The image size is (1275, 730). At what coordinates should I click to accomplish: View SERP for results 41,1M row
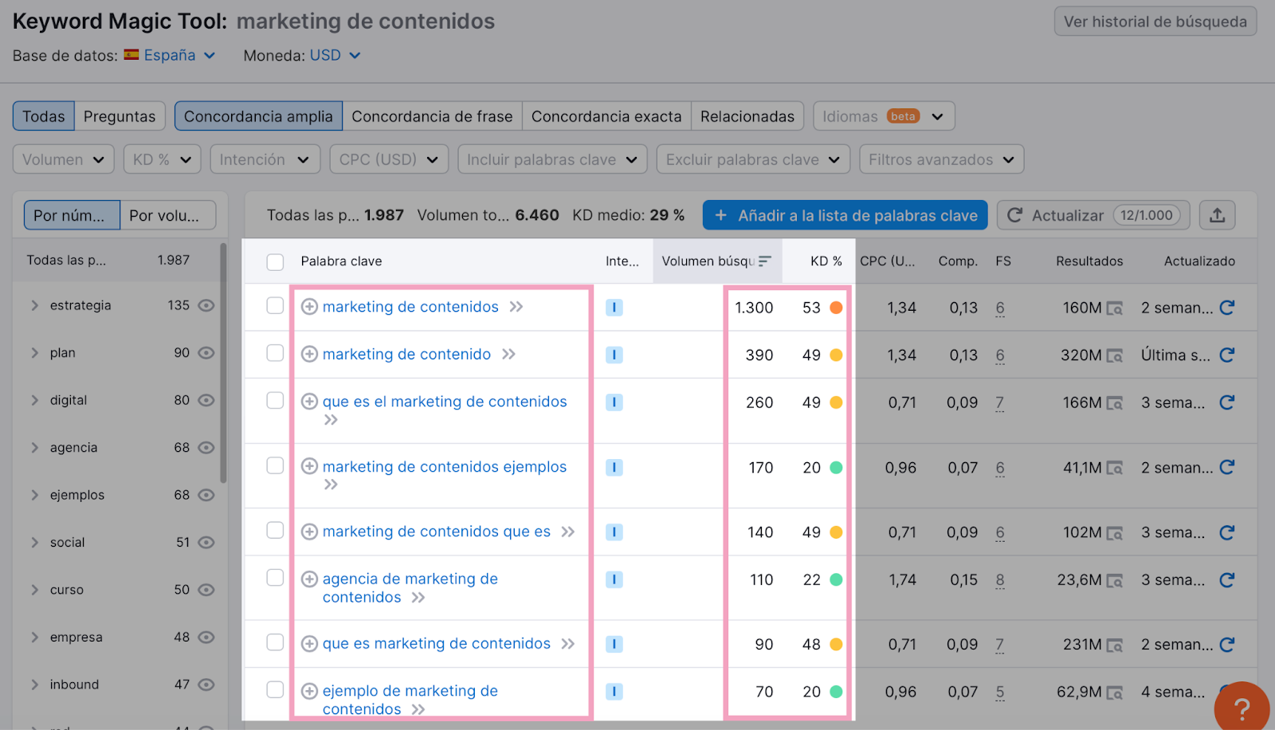[x=1115, y=468]
